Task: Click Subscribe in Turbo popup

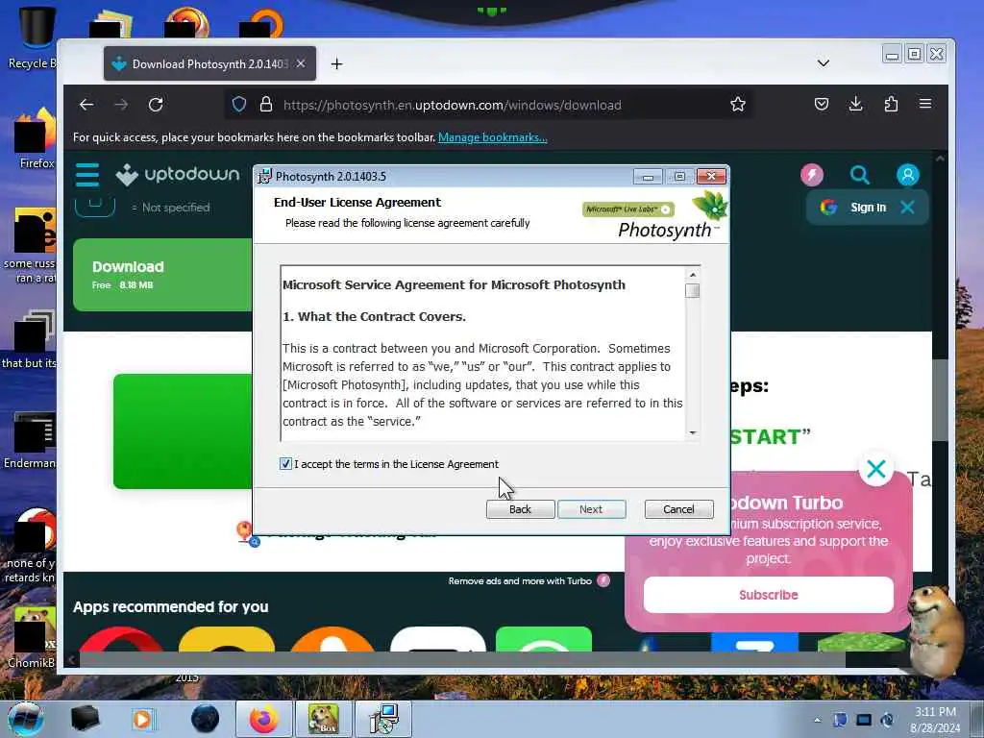Action: coord(768,595)
